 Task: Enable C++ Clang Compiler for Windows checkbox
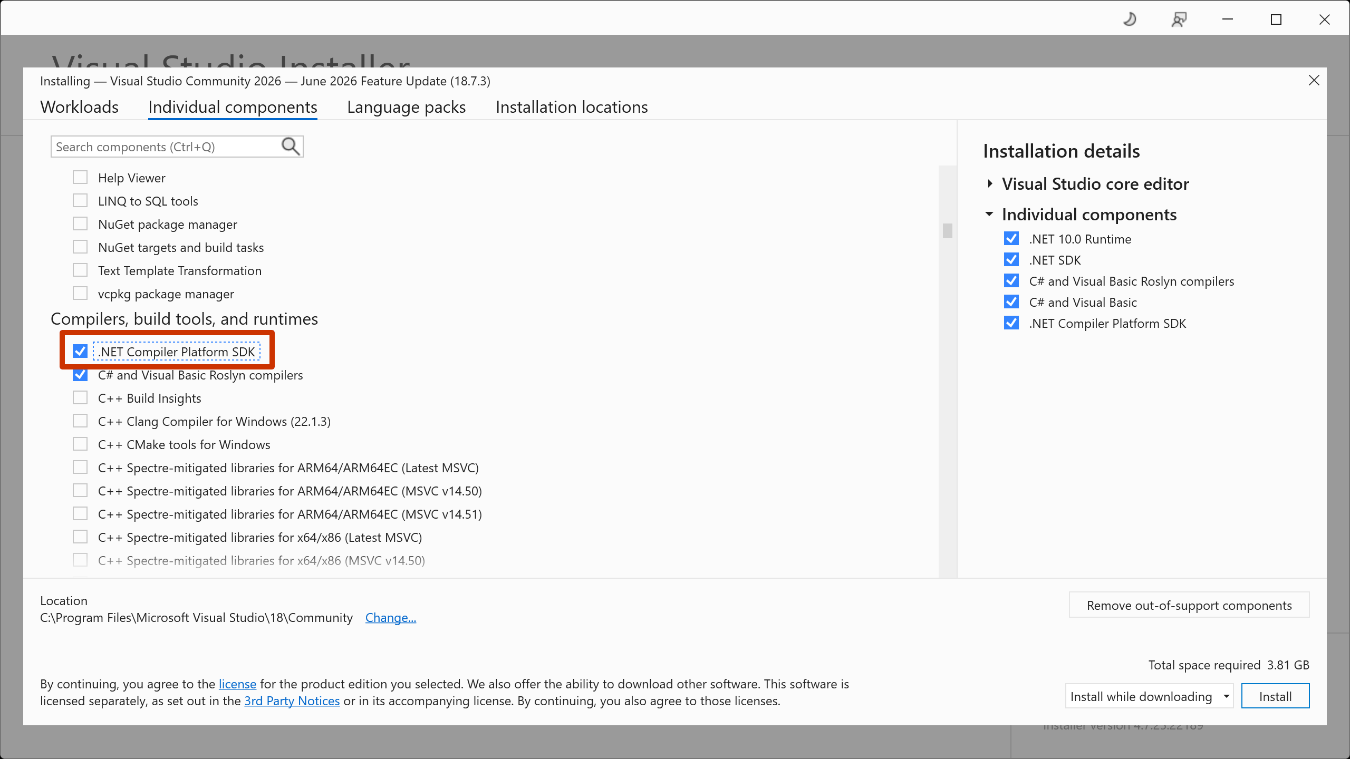(x=80, y=421)
